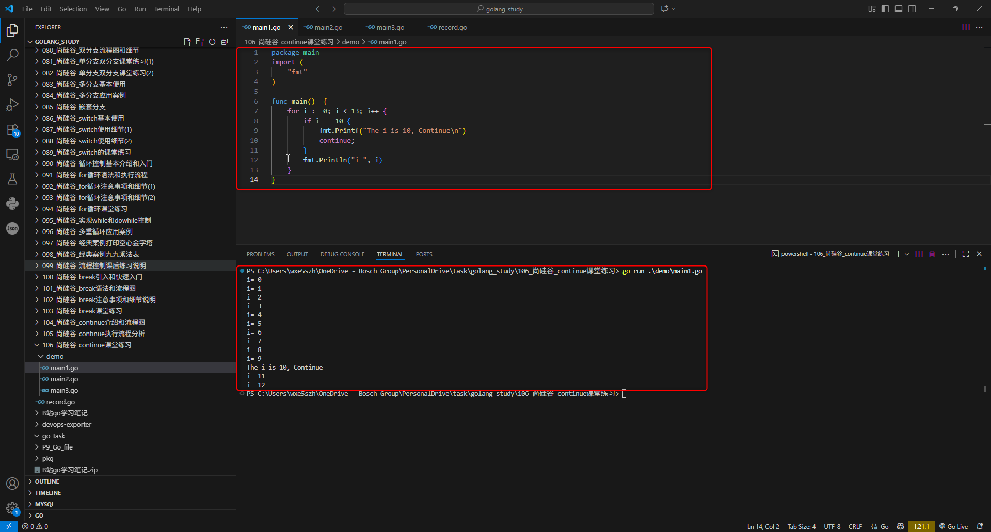Expand the OUTLINE section

coord(130,481)
